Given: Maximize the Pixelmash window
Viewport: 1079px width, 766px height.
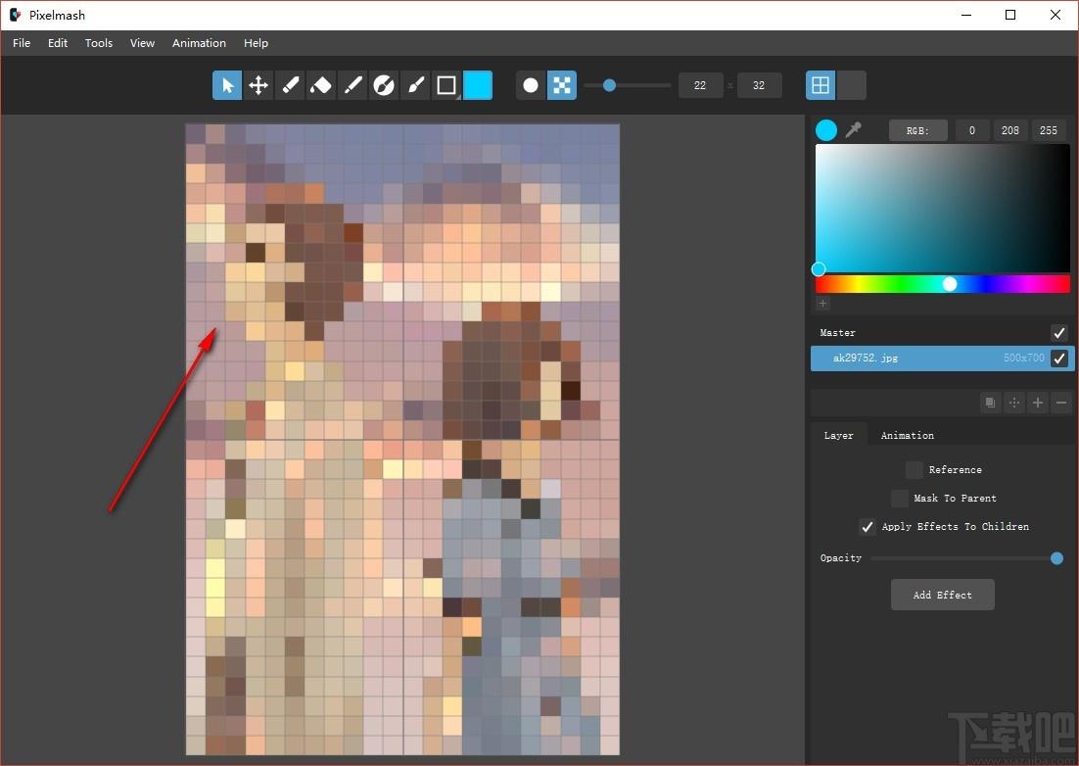Looking at the screenshot, I should click(x=1010, y=15).
